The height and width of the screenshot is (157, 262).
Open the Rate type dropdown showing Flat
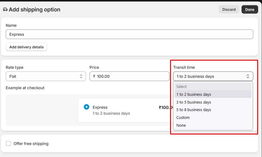pyautogui.click(x=46, y=76)
